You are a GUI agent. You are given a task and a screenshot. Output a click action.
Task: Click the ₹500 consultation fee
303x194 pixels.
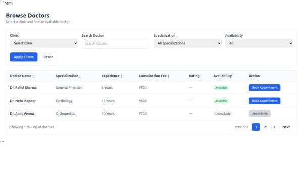(x=143, y=88)
